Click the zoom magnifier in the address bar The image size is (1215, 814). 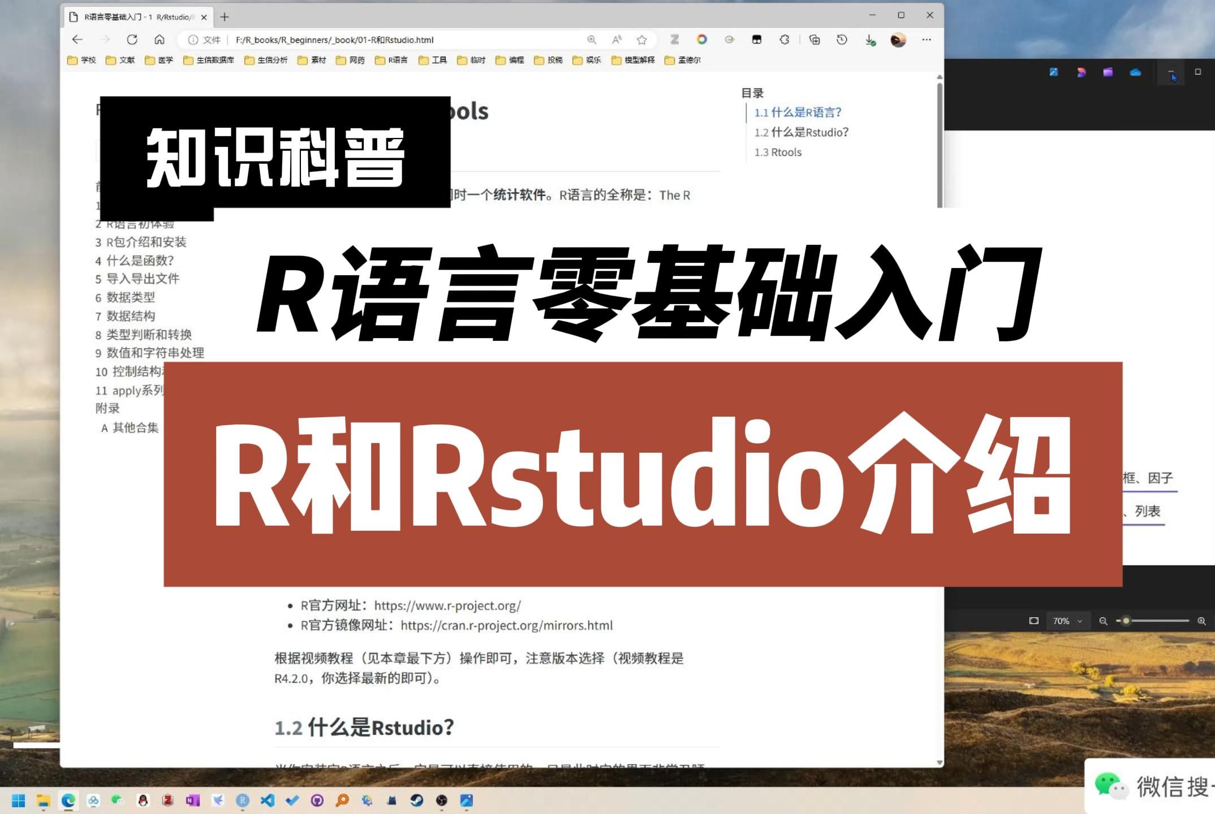[x=592, y=40]
